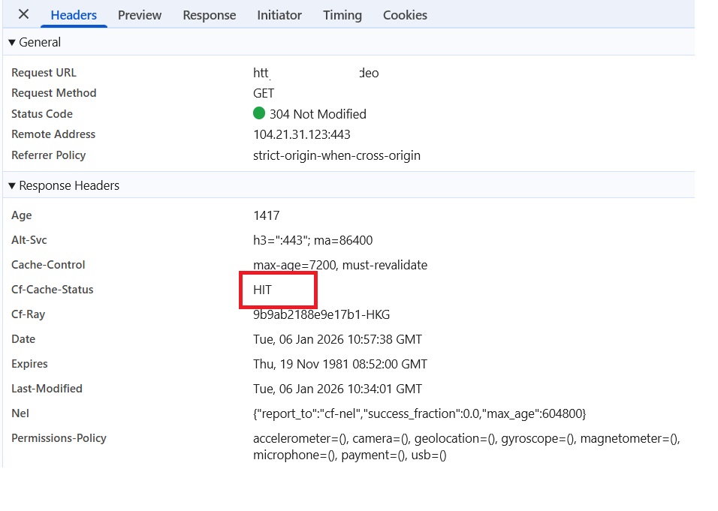Collapse the General section

click(x=12, y=43)
